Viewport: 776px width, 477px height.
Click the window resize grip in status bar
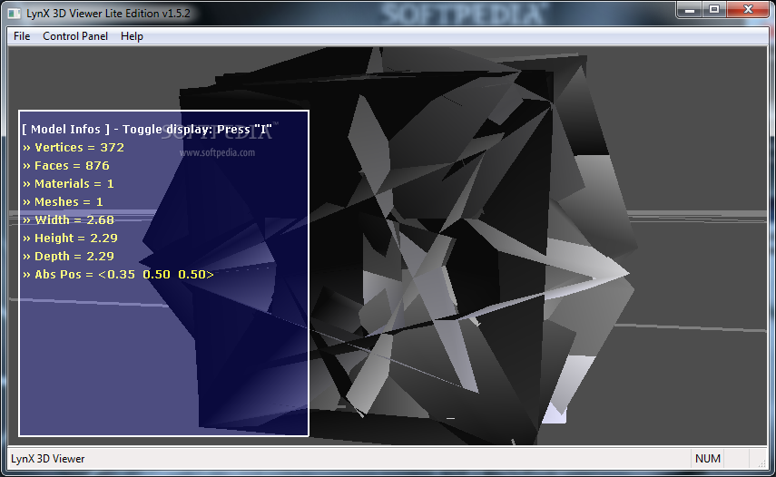tap(761, 462)
